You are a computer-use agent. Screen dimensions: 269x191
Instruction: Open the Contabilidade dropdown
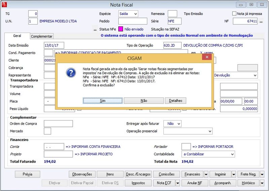(208, 154)
